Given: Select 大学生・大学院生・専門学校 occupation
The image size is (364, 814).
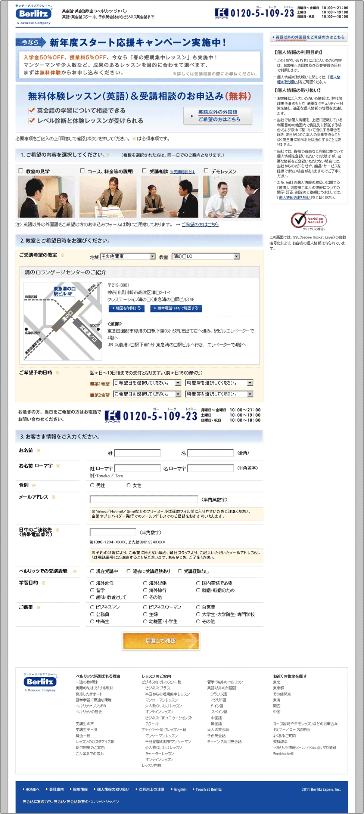Looking at the screenshot, I should (x=198, y=614).
